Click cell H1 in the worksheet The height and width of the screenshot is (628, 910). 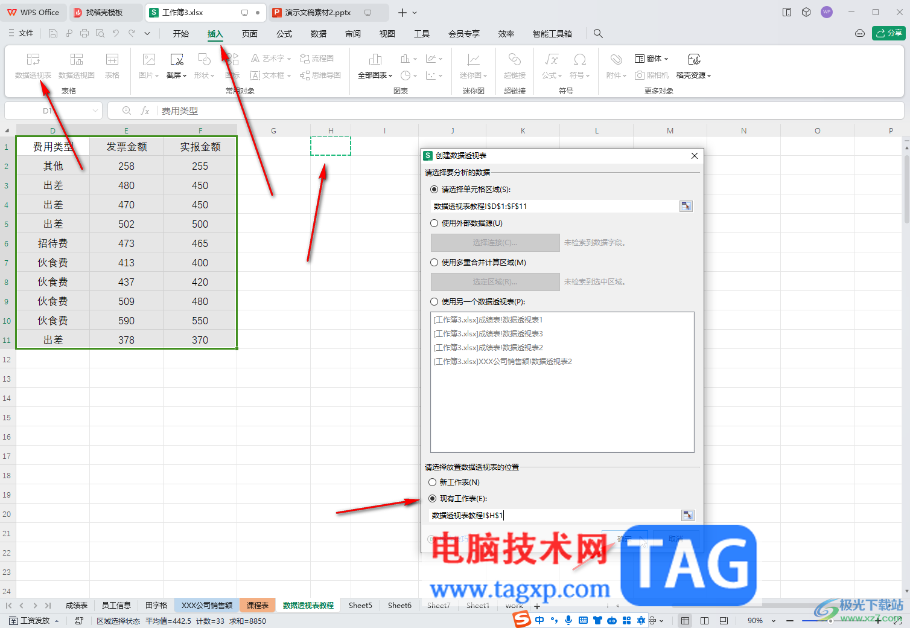click(x=331, y=146)
